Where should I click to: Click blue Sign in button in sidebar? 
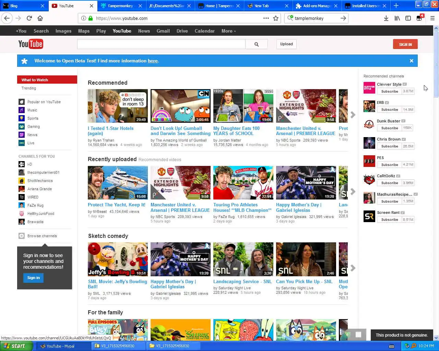34,278
